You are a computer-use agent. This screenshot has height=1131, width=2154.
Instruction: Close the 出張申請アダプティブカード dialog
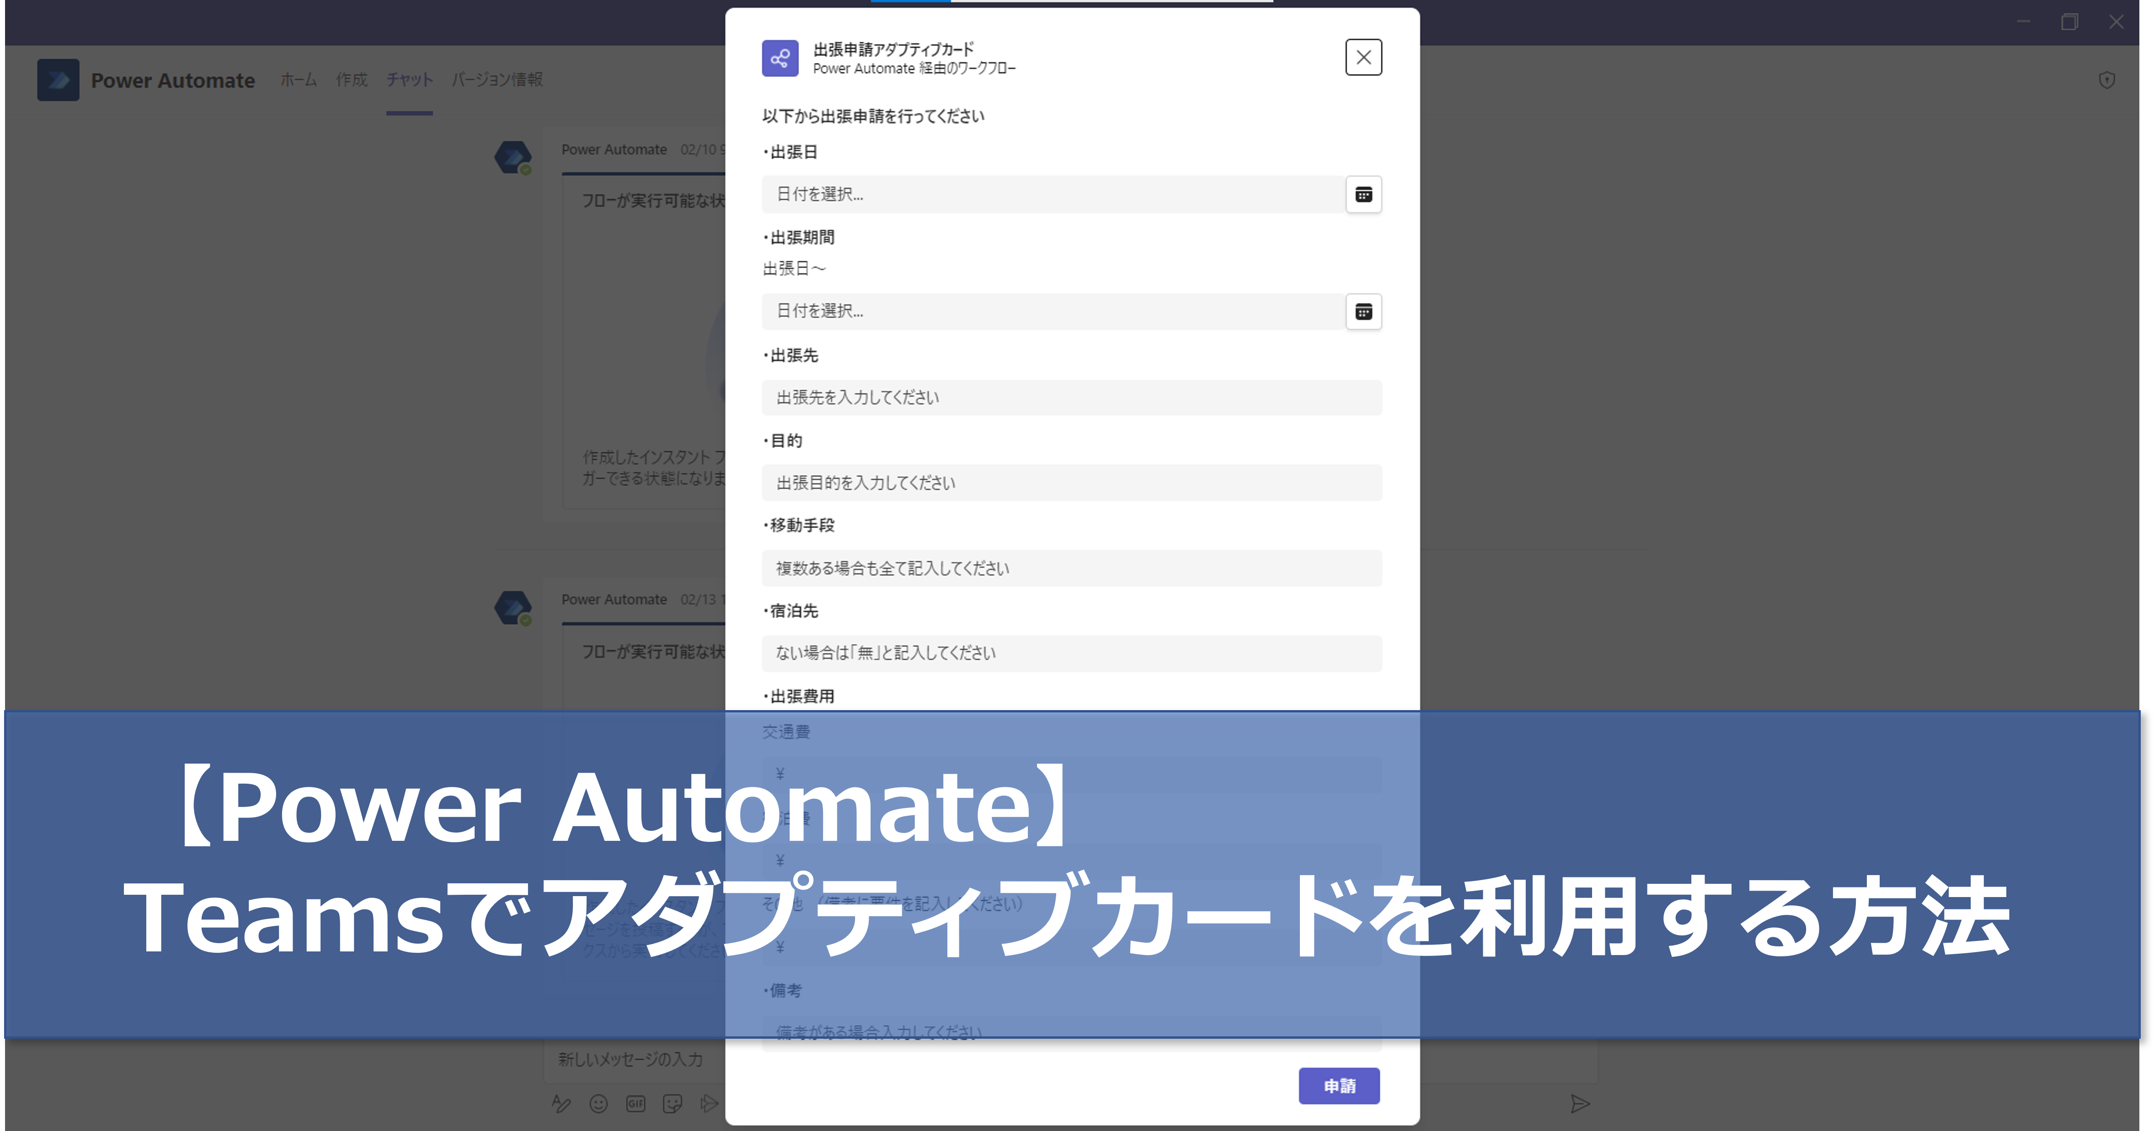coord(1363,57)
